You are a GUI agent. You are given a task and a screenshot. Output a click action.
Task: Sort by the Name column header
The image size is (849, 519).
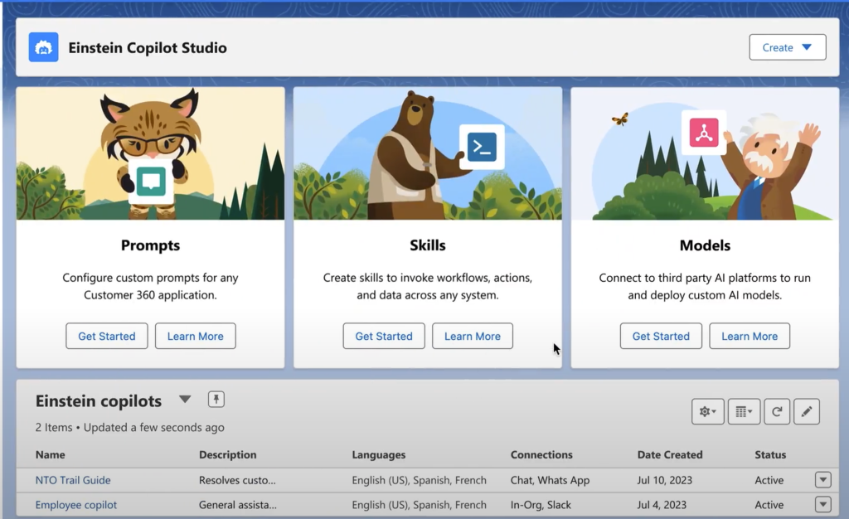click(x=50, y=454)
